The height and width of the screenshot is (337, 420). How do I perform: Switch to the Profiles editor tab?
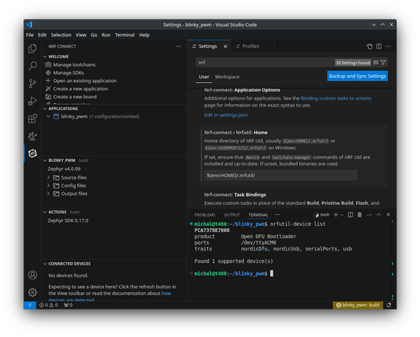[251, 46]
